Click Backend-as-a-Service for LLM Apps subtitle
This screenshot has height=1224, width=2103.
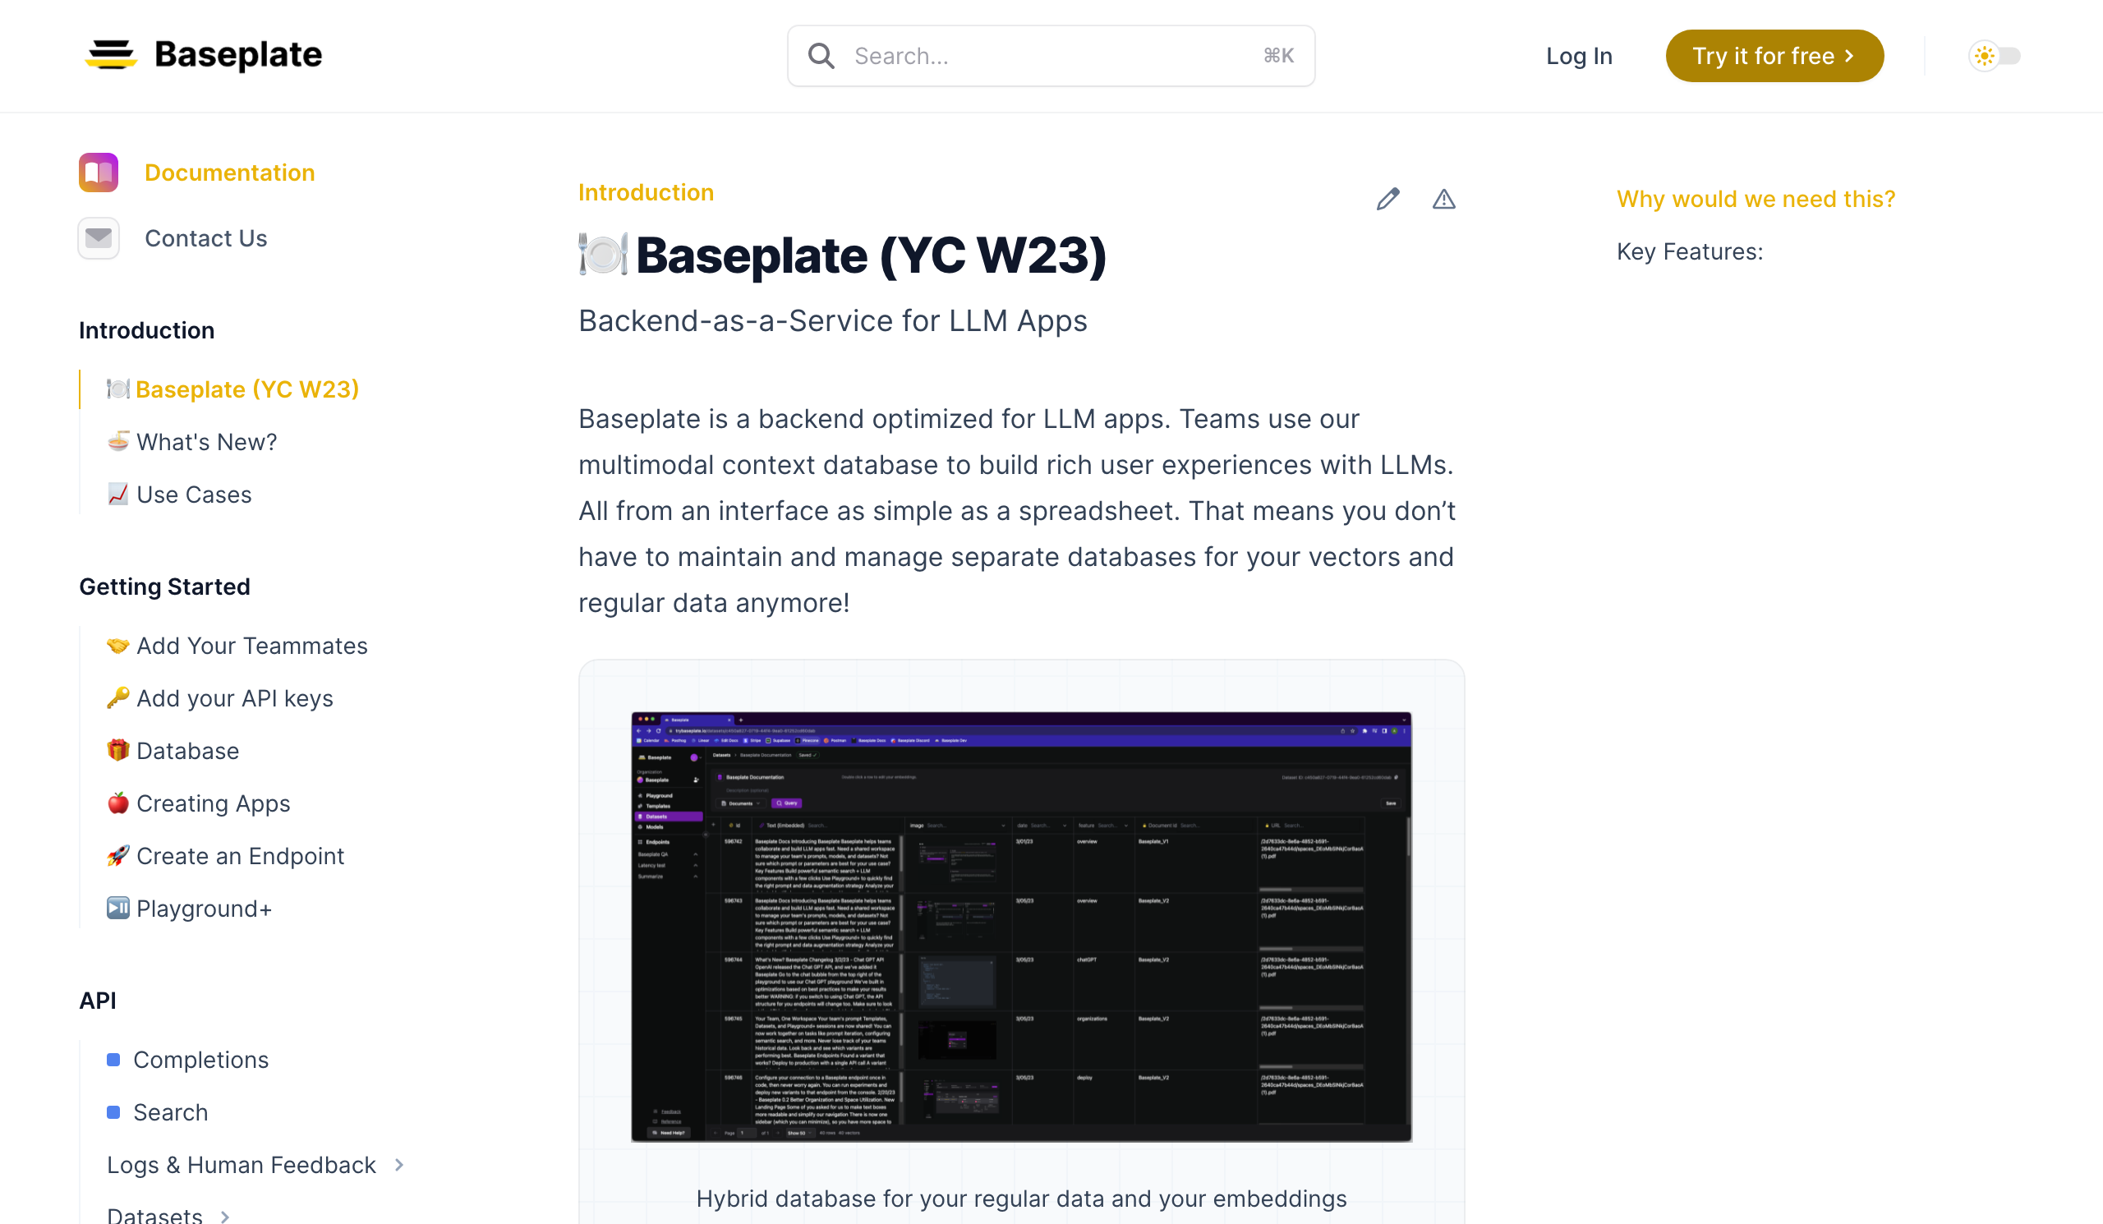coord(832,321)
